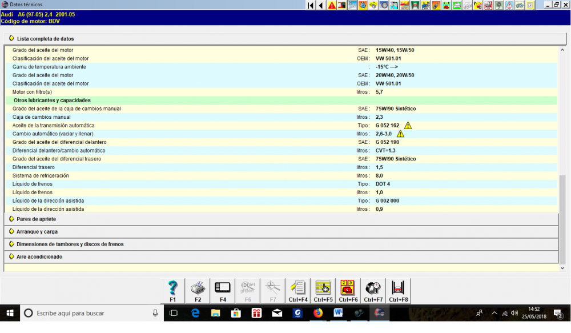This screenshot has width=571, height=333.
Task: Click the first-record navigation arrow in top toolbar
Action: point(311,5)
